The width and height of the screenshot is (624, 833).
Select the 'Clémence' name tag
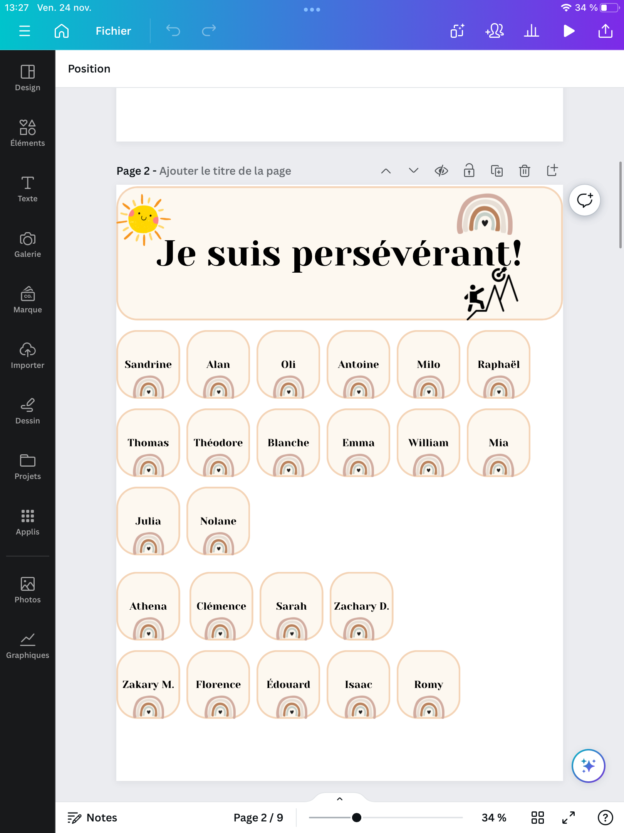[x=221, y=606]
